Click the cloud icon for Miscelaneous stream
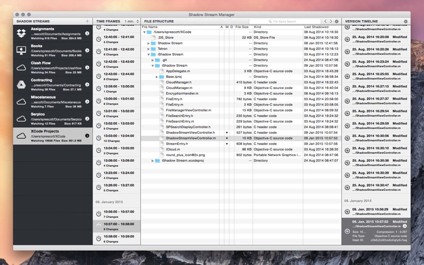 (21, 102)
